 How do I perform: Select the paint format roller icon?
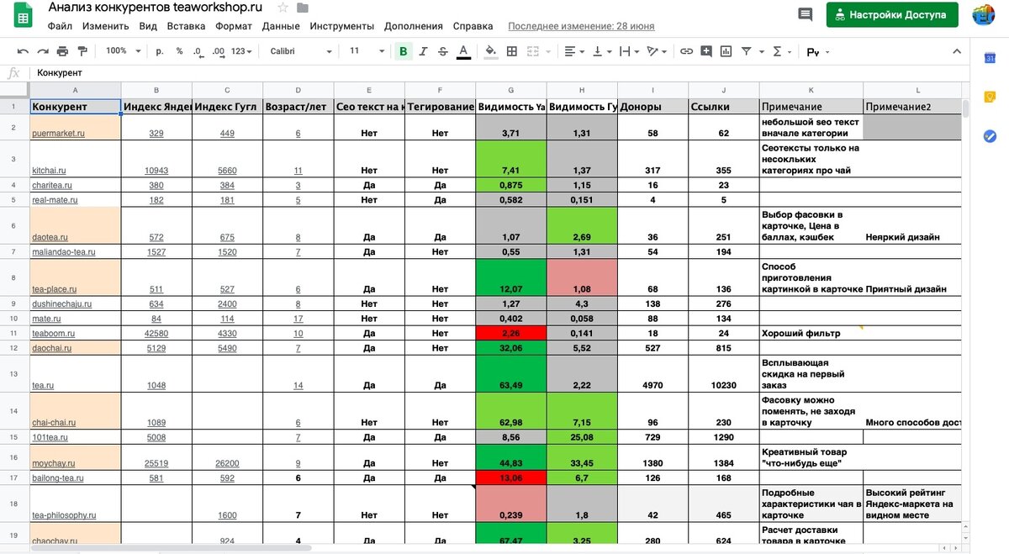[x=82, y=51]
